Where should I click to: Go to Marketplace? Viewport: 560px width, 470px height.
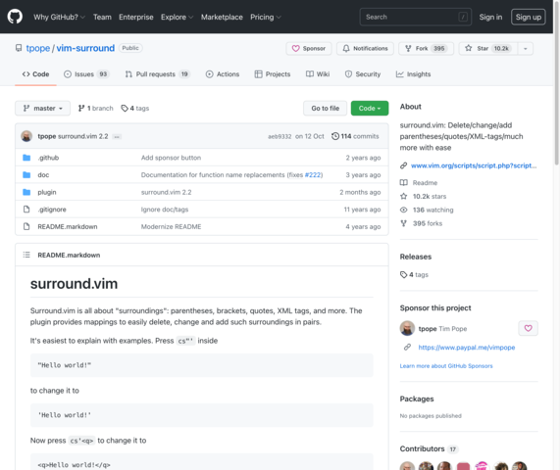click(x=222, y=17)
